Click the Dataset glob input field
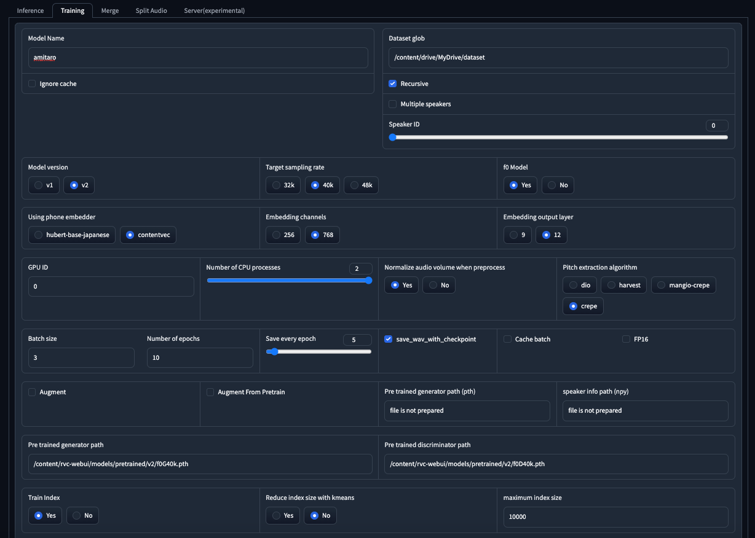755x538 pixels. tap(558, 58)
